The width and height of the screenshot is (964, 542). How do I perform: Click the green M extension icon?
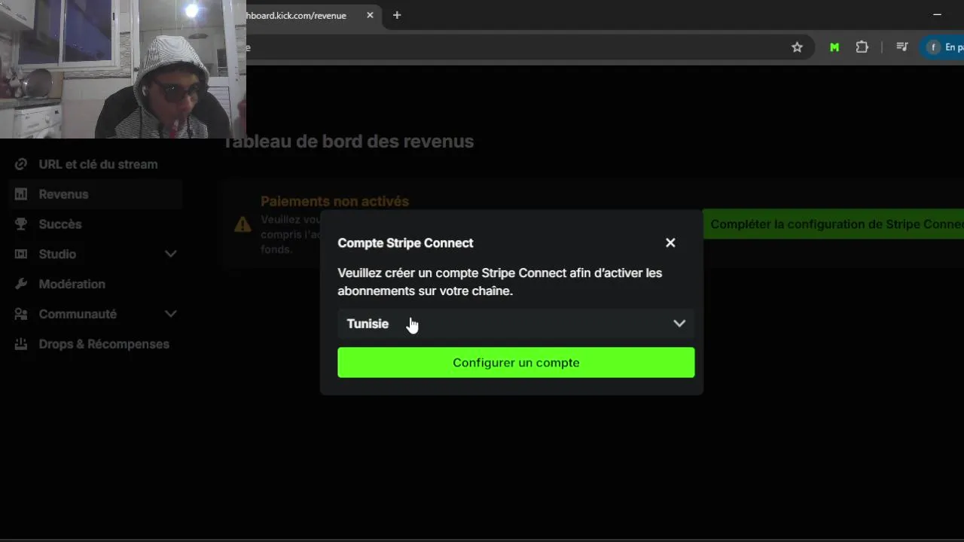(834, 47)
